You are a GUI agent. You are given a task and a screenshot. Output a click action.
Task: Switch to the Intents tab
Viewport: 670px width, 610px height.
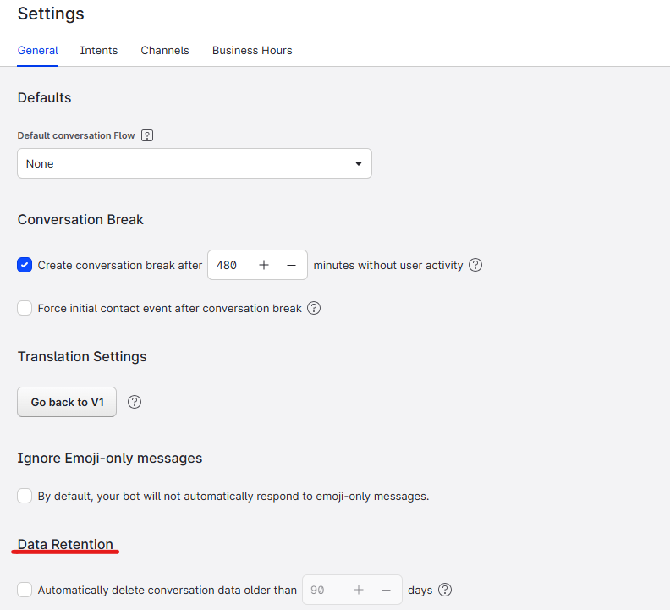pyautogui.click(x=99, y=51)
